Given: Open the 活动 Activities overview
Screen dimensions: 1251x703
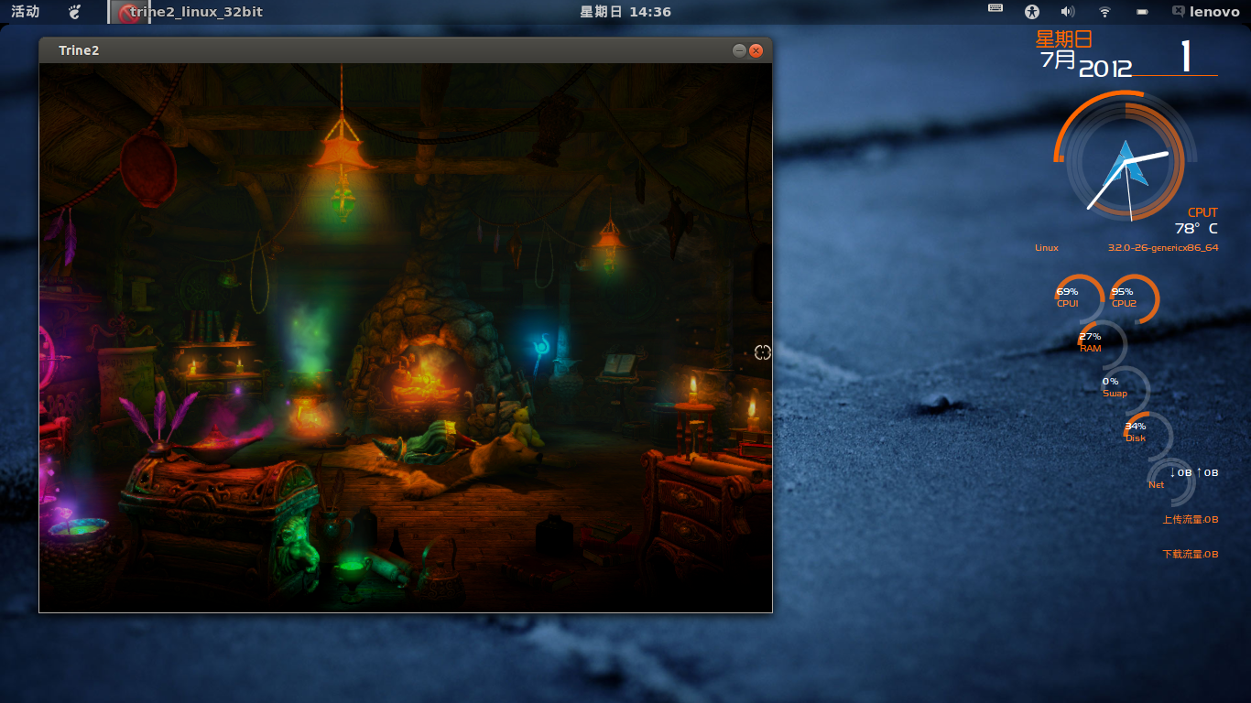Looking at the screenshot, I should coord(25,12).
